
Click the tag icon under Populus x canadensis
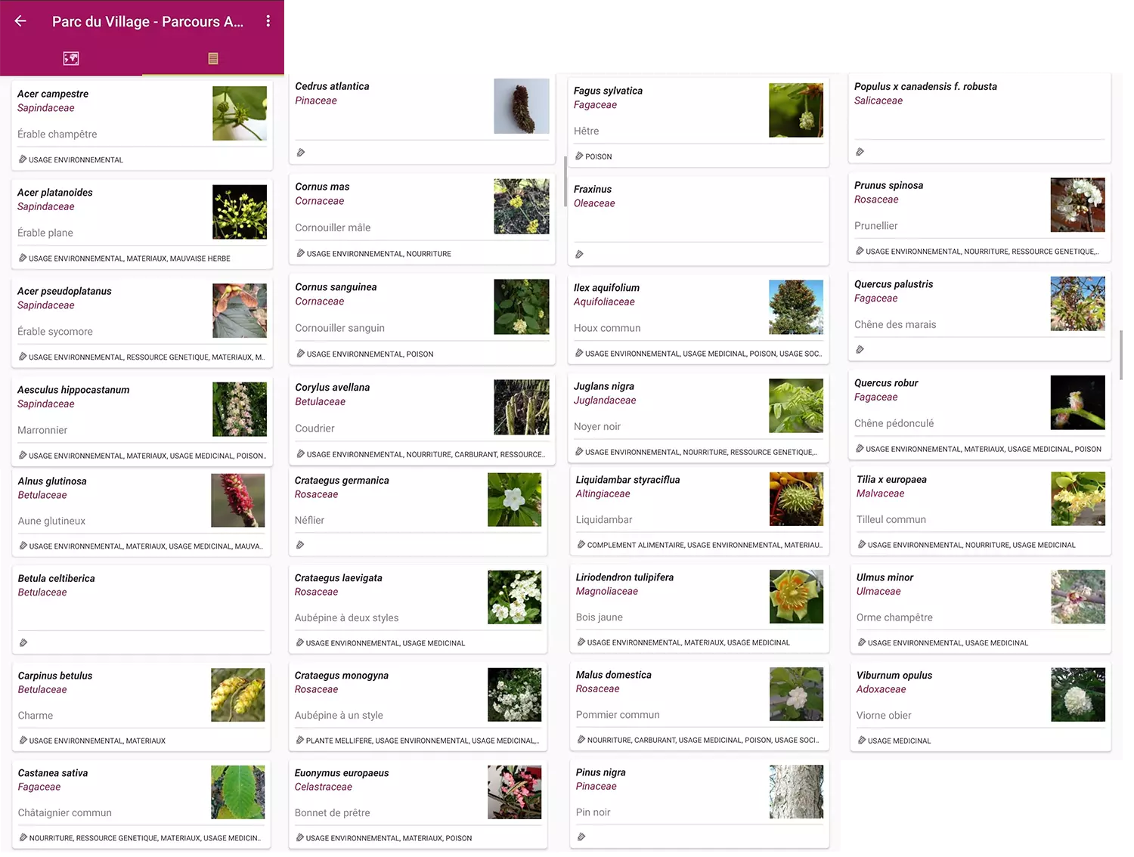860,152
